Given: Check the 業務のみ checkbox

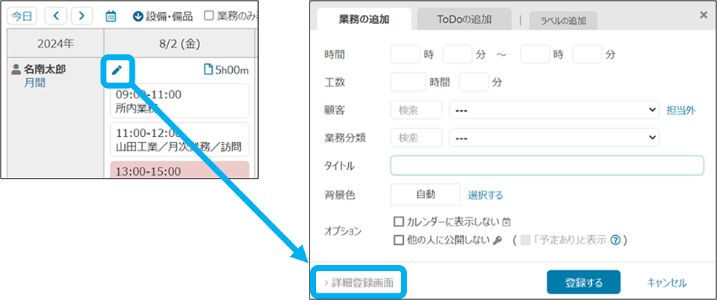Looking at the screenshot, I should [x=209, y=16].
